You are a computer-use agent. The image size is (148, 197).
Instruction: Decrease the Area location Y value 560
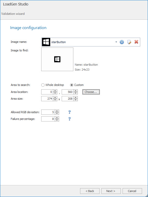tap(75, 93)
